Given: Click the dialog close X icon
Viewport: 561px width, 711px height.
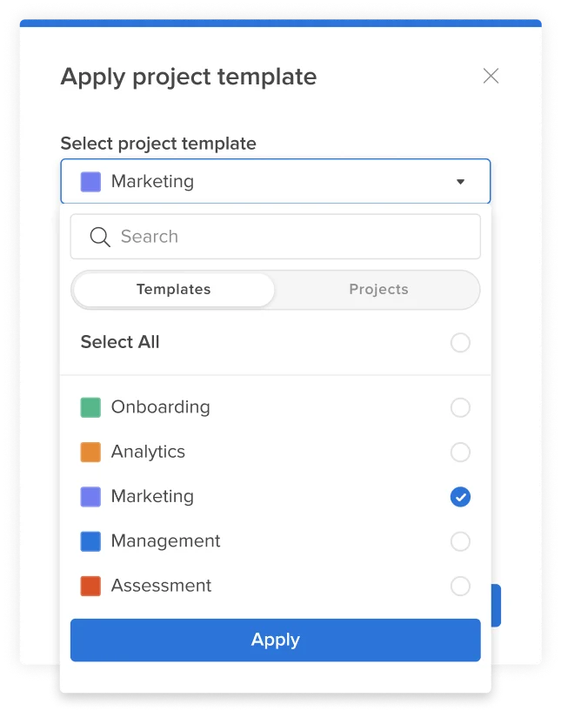Looking at the screenshot, I should [491, 76].
